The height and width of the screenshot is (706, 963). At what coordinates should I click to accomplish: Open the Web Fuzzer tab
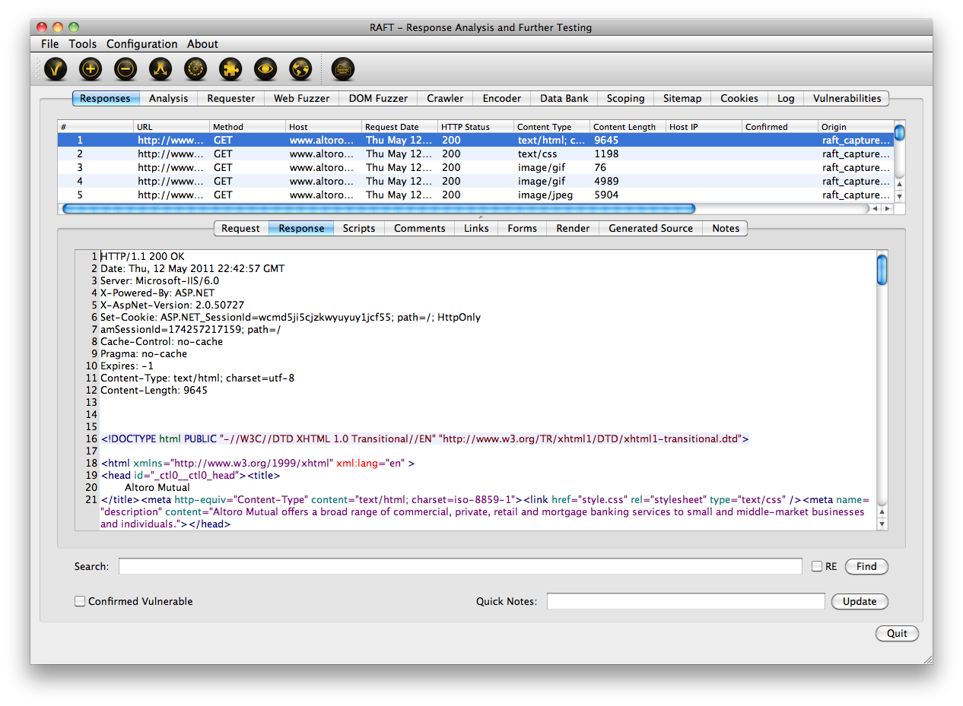click(302, 98)
